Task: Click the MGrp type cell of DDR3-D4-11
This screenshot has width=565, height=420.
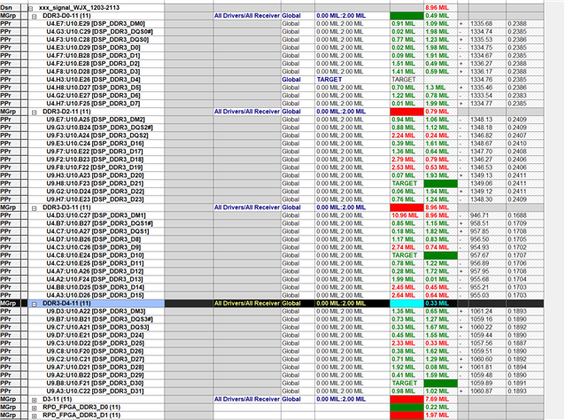Action: (x=8, y=303)
